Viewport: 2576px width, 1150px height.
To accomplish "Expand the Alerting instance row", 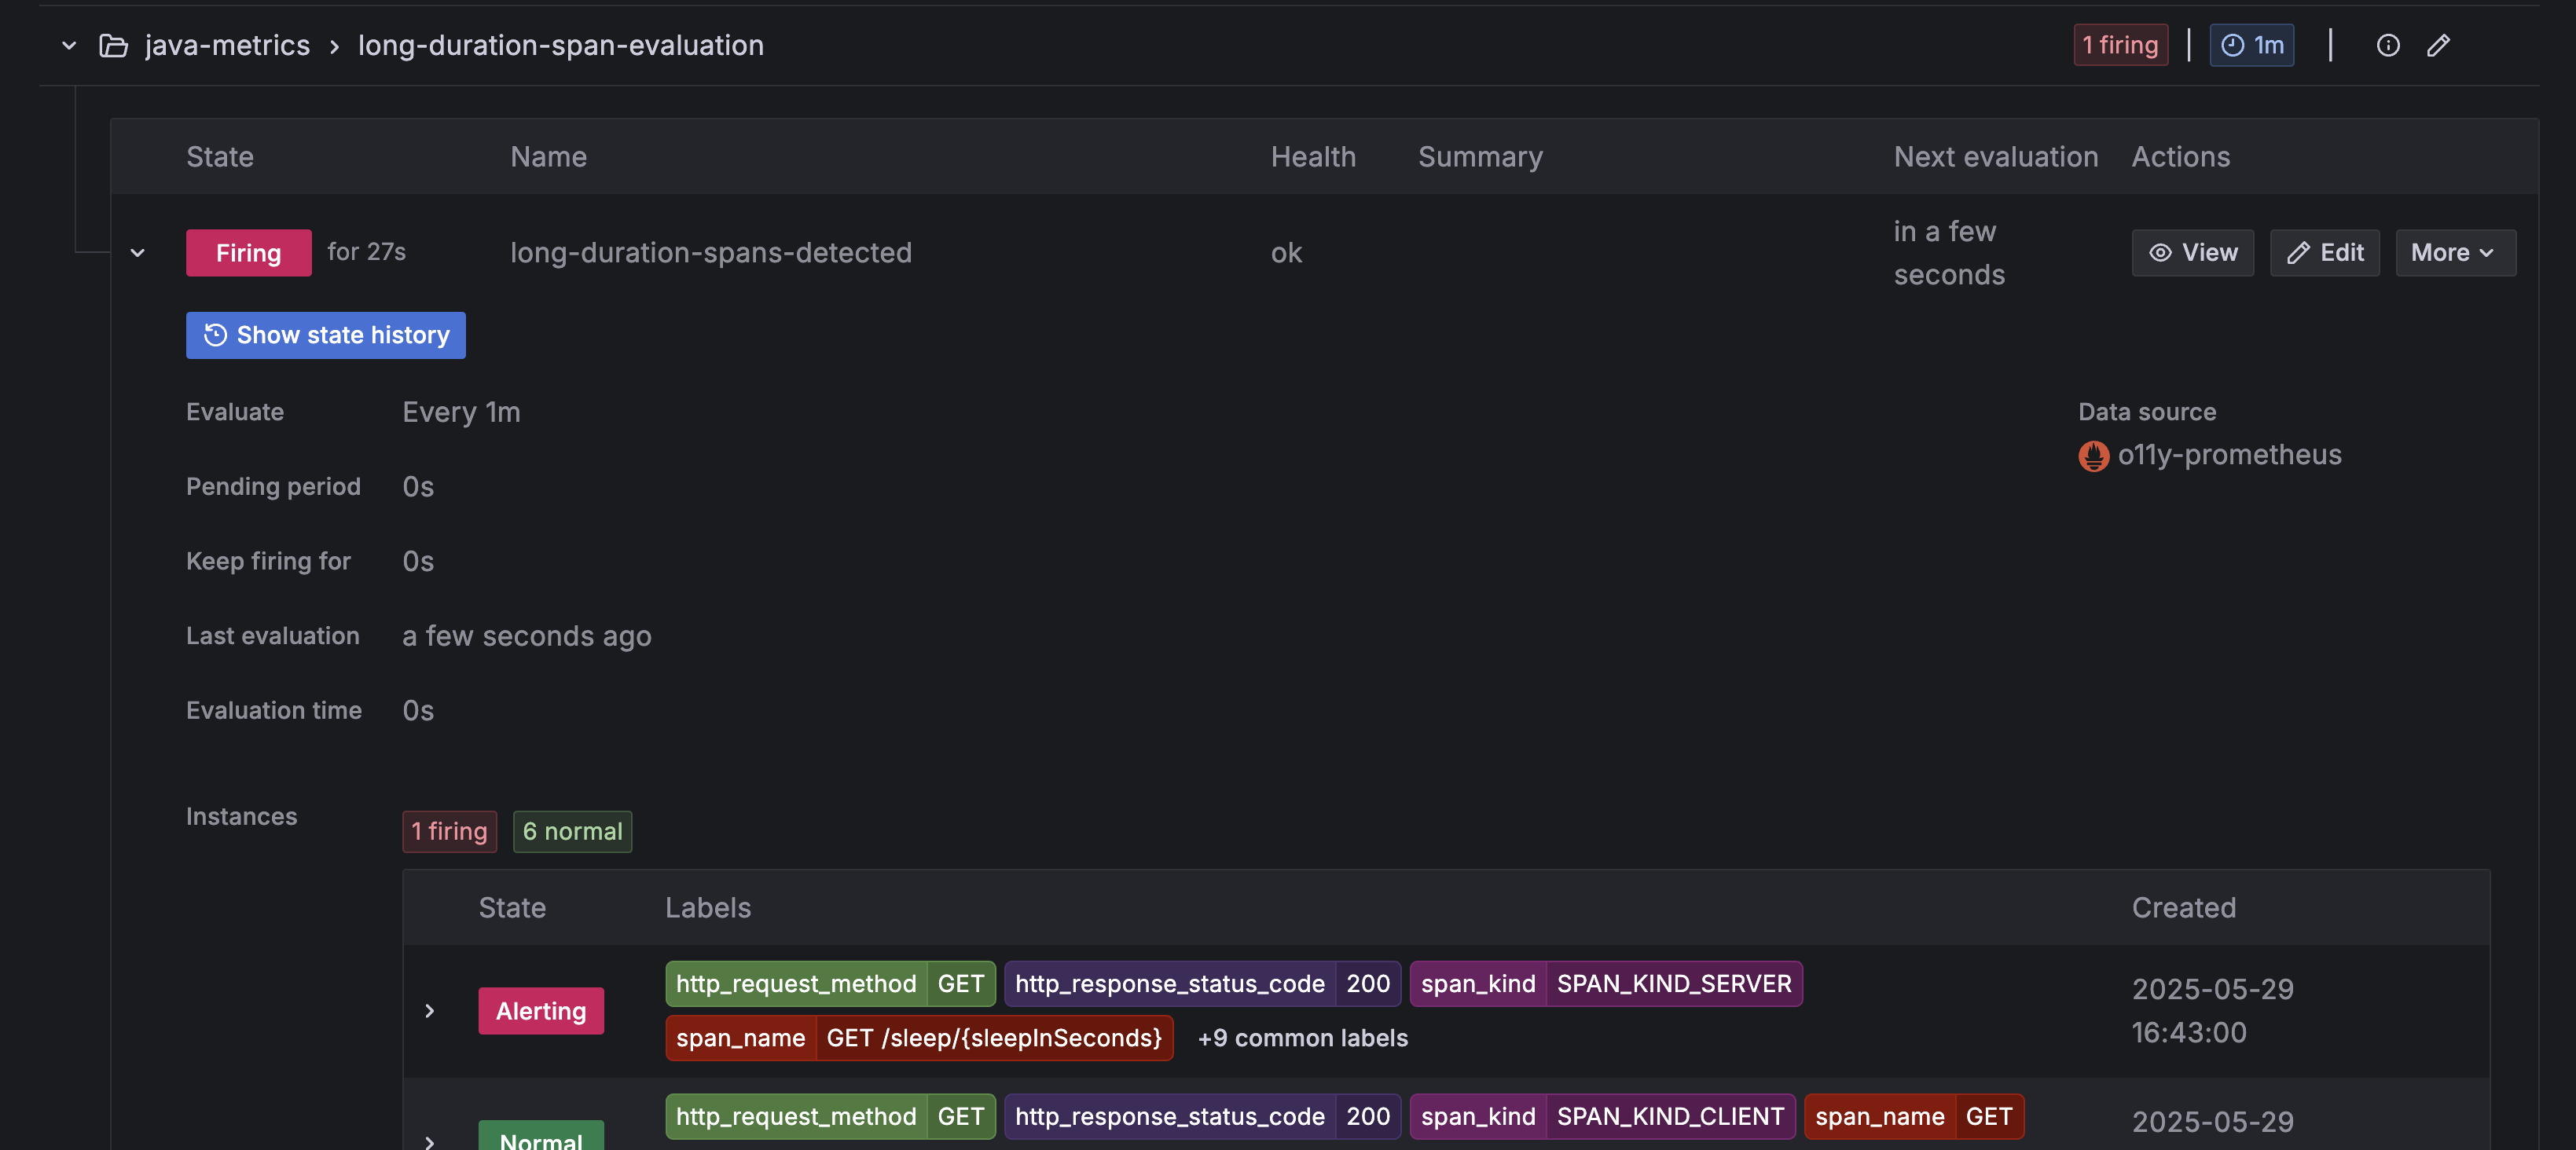I will pyautogui.click(x=430, y=1011).
